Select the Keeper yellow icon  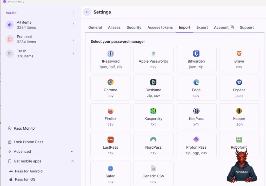tap(239, 111)
